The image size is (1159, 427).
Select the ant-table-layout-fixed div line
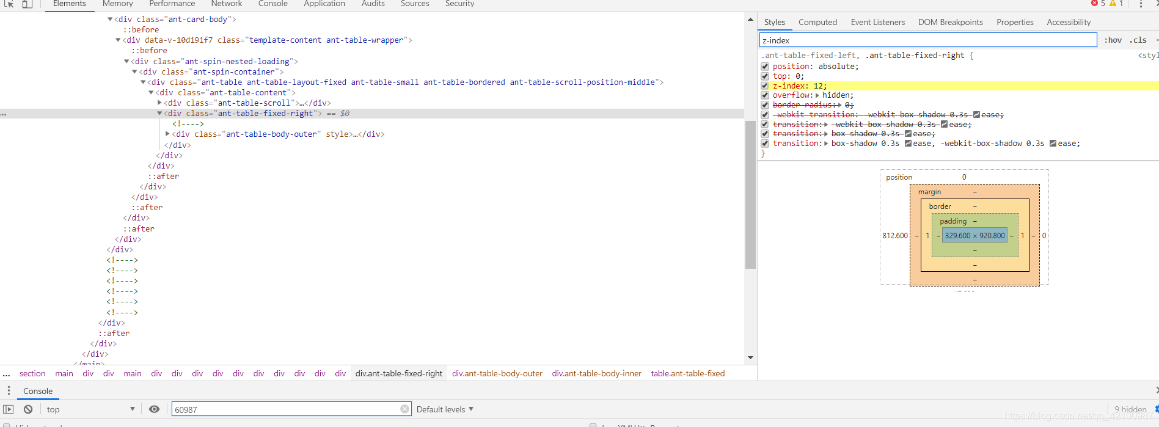406,82
